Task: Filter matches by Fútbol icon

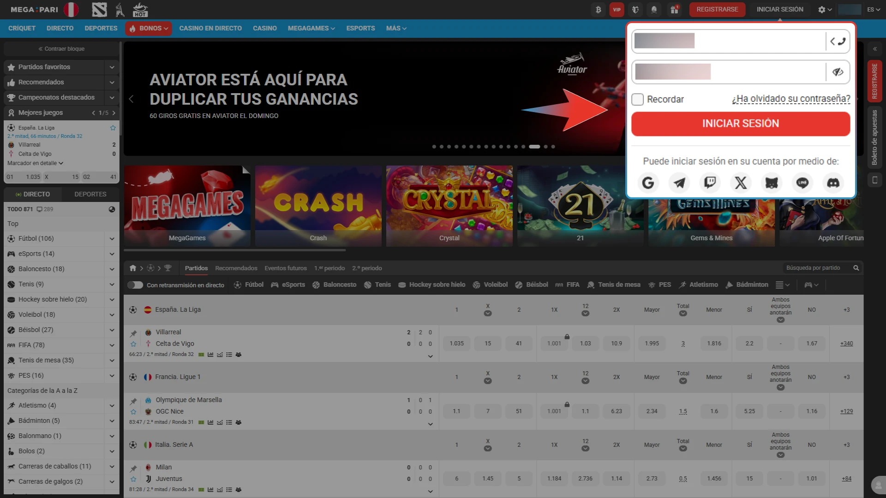Action: point(249,285)
